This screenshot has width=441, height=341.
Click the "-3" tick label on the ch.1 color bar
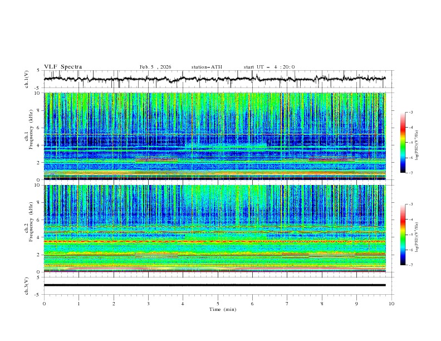(x=410, y=112)
